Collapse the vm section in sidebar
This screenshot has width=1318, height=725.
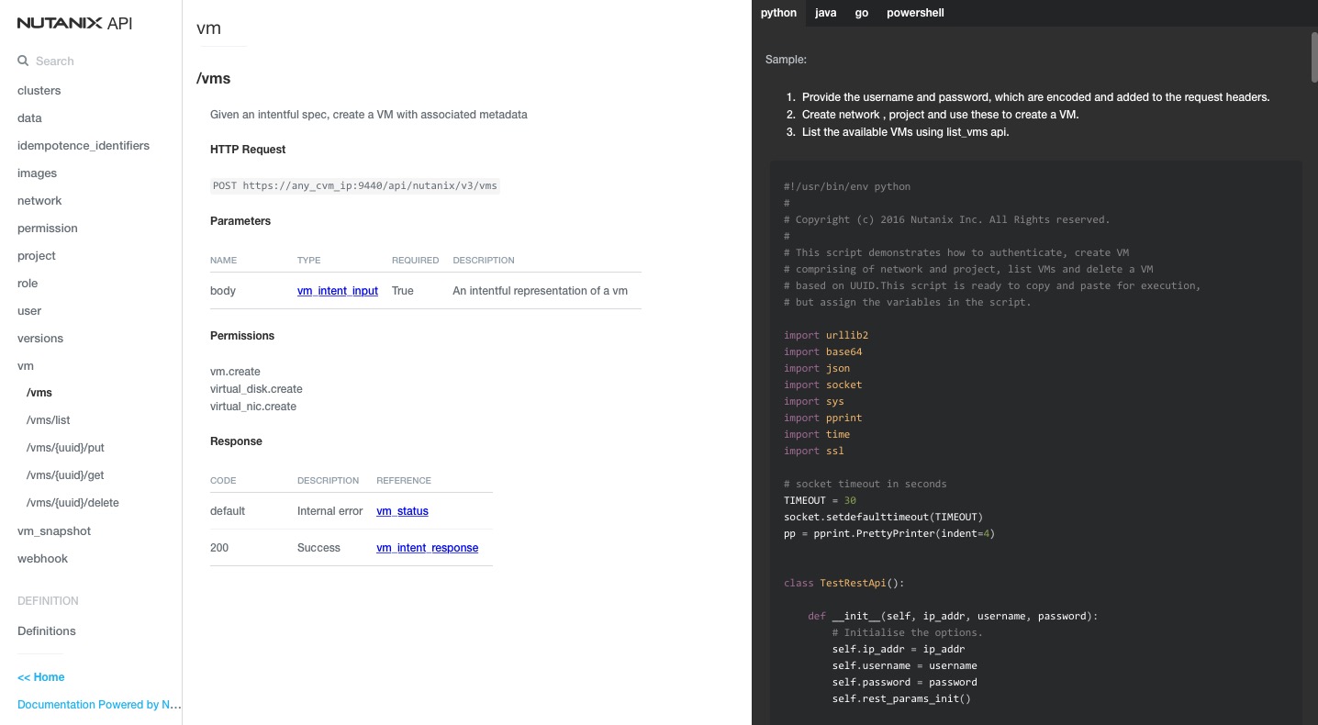(26, 366)
